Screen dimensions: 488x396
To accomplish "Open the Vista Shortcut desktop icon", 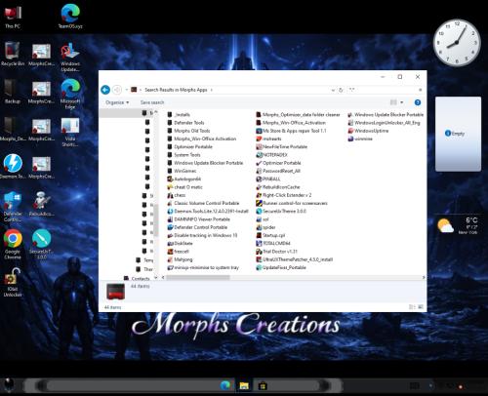I will (x=70, y=132).
